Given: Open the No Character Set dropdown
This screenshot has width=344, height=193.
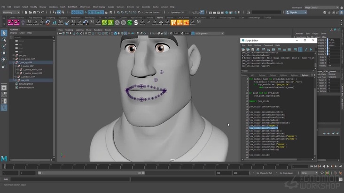Looking at the screenshot, I should click(265, 173).
